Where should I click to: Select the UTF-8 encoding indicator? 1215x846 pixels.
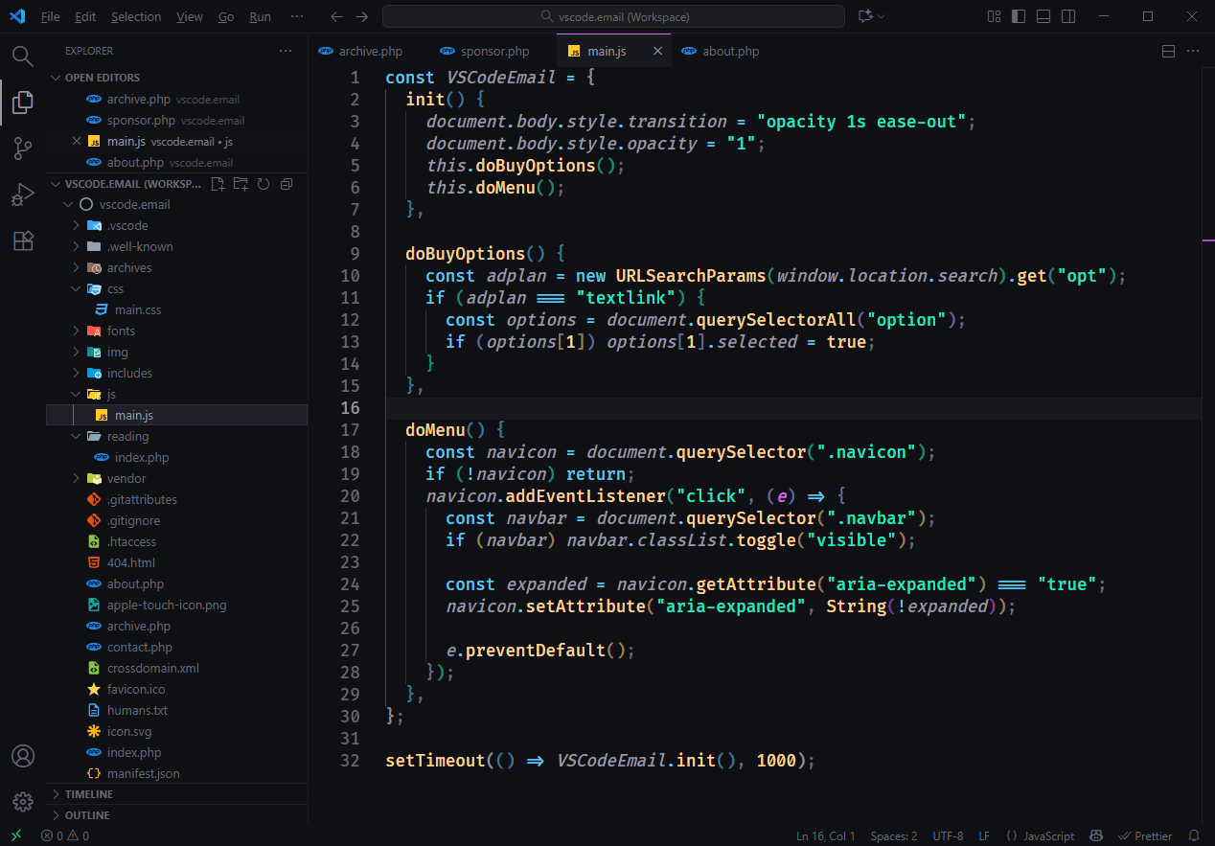pos(948,835)
